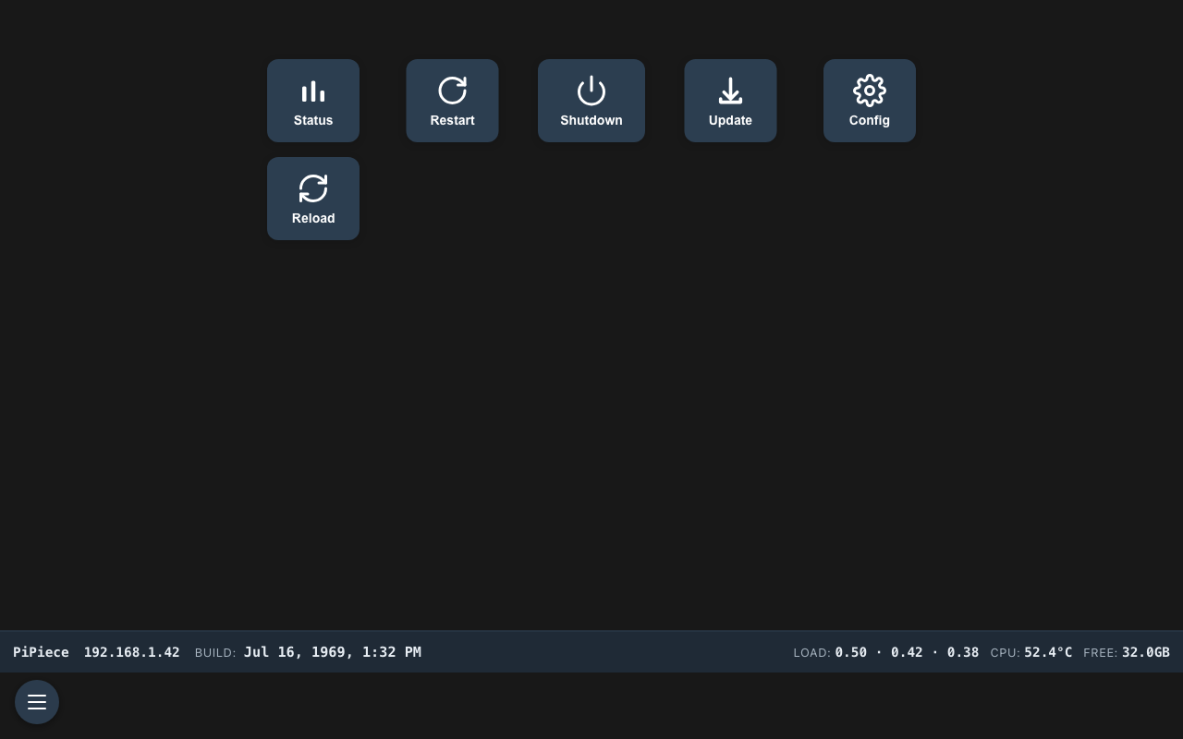
Task: Click the Shutdown power icon
Action: tap(591, 91)
